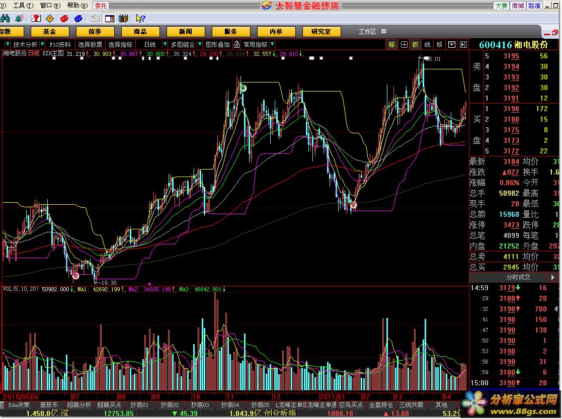Click the stock title 600416 湘电股份
The height and width of the screenshot is (419, 562).
click(x=513, y=44)
